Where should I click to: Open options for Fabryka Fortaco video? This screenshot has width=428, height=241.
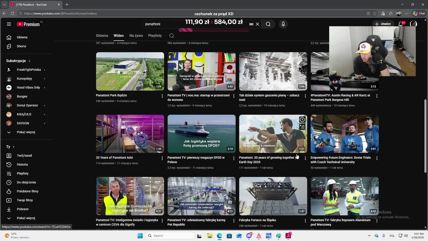(305, 221)
